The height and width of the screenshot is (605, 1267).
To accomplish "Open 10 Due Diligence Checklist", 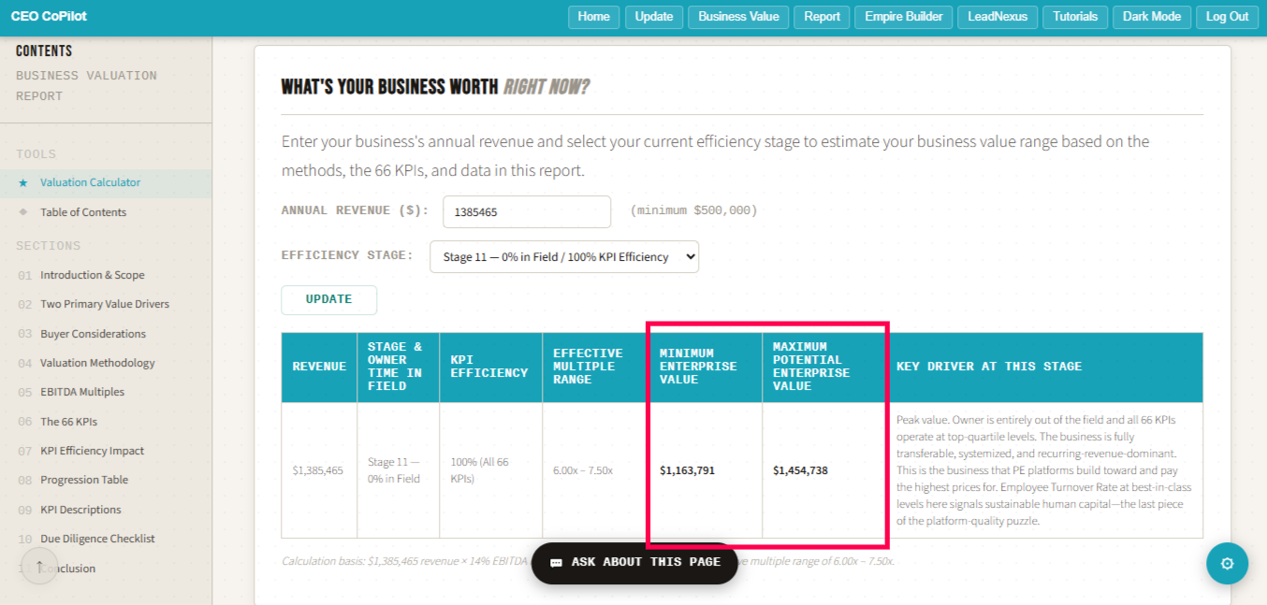I will [x=97, y=539].
